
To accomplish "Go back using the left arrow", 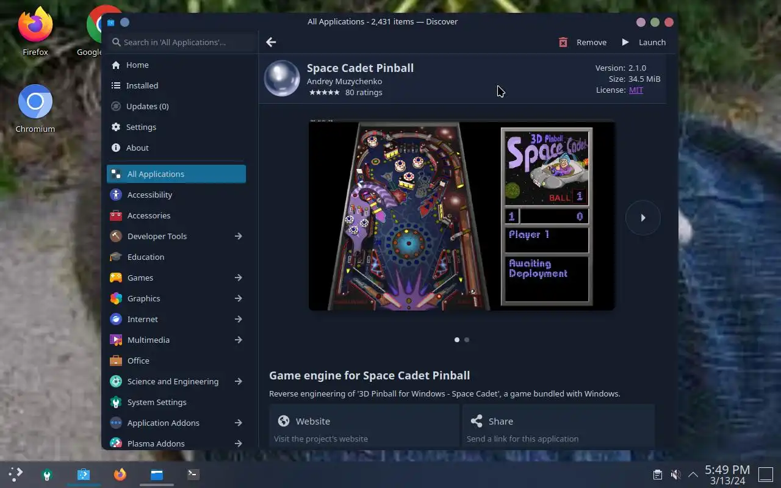I will coord(271,42).
